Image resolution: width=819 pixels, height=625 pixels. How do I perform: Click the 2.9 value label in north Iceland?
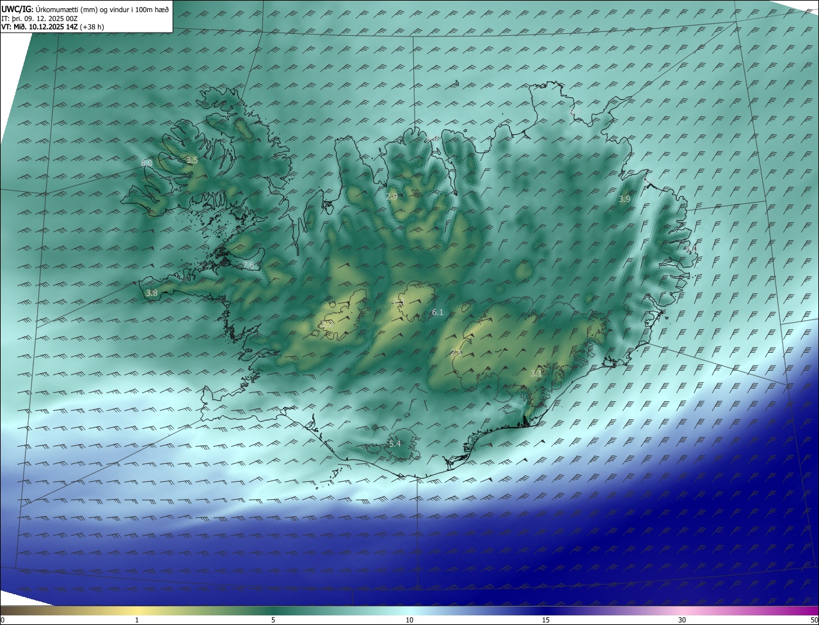tap(392, 197)
